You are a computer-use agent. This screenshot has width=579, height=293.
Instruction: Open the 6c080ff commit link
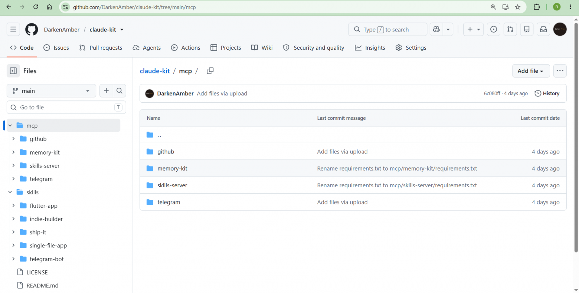point(492,93)
